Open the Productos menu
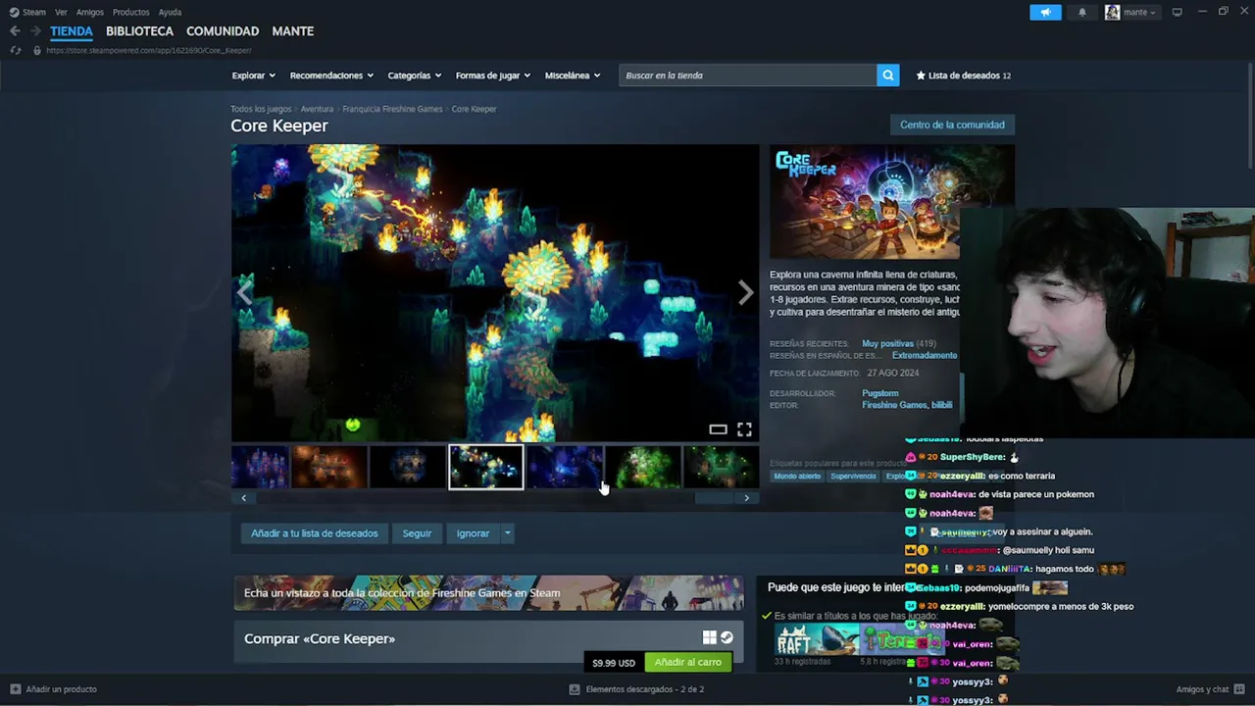 130,12
